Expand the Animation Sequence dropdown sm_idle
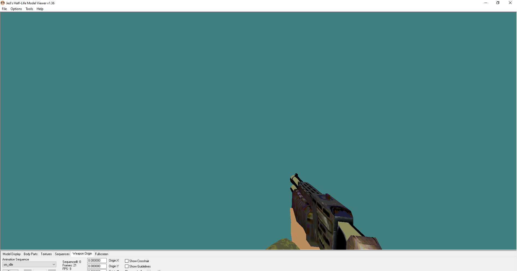 coord(29,265)
